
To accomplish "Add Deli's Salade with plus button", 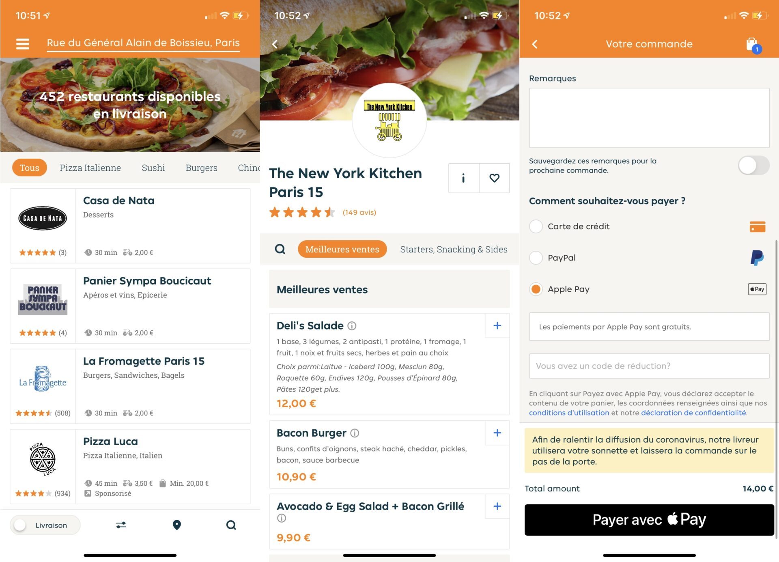I will [497, 325].
